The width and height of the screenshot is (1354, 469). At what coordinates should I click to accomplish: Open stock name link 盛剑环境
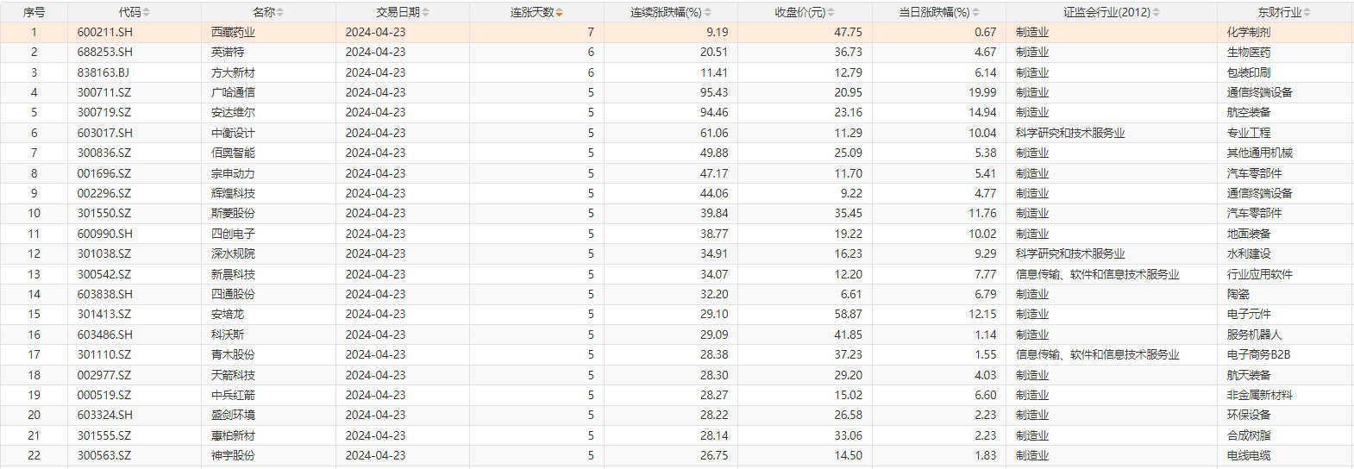(233, 415)
